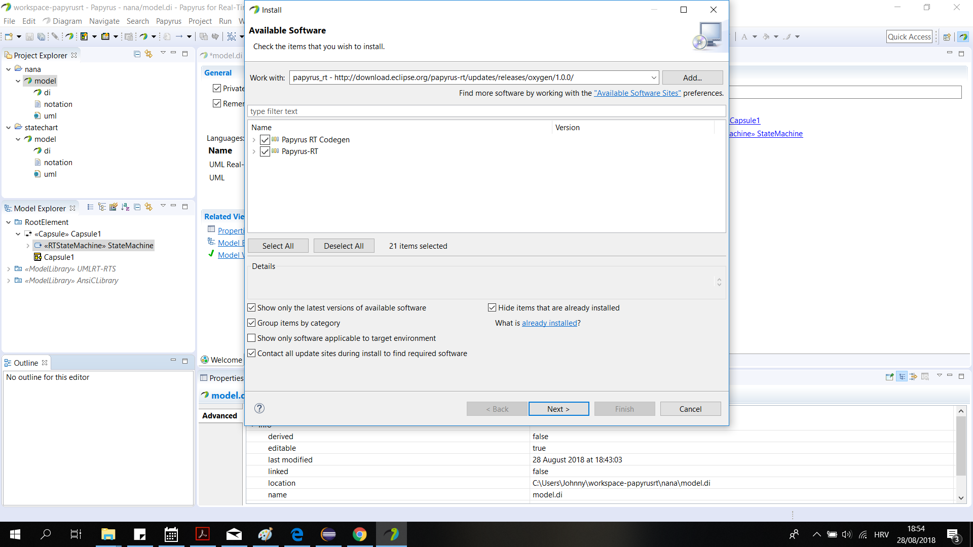973x547 pixels.
Task: Click the customize icon in Model Explorer toolbar
Action: [114, 207]
